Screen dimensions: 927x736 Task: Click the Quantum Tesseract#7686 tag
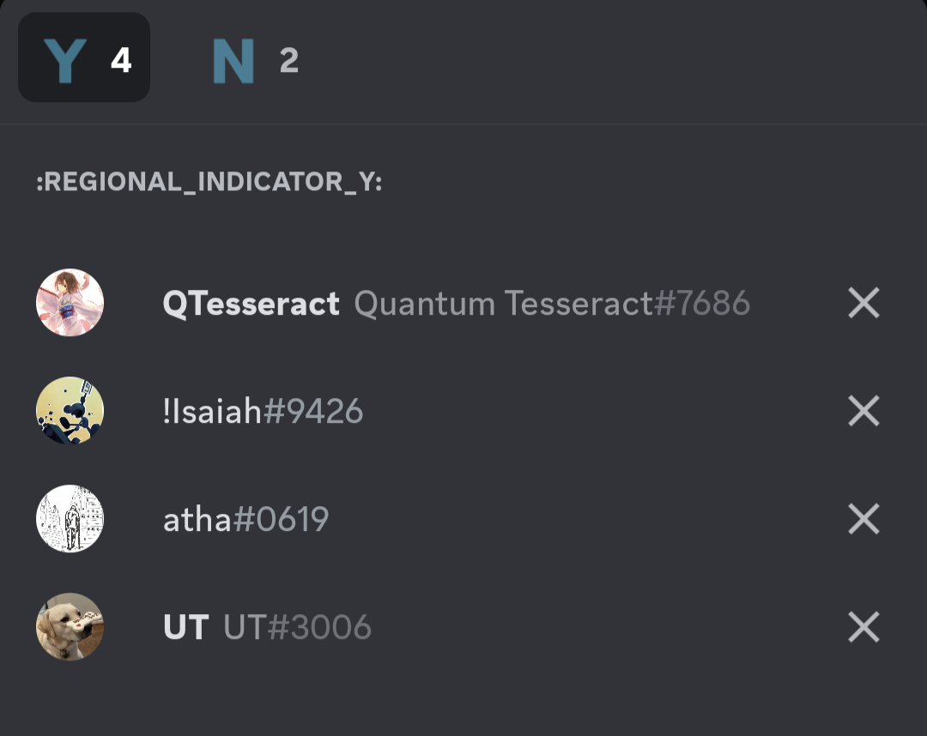[x=552, y=304]
